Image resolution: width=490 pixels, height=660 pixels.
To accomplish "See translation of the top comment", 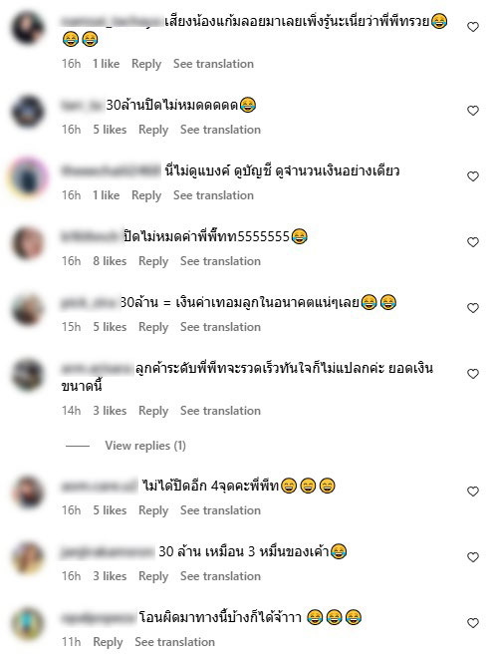I will point(213,64).
